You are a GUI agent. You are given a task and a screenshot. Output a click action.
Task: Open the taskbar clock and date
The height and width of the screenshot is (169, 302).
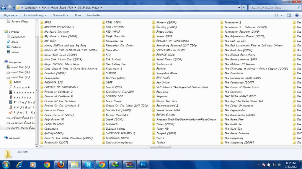pos(291,165)
